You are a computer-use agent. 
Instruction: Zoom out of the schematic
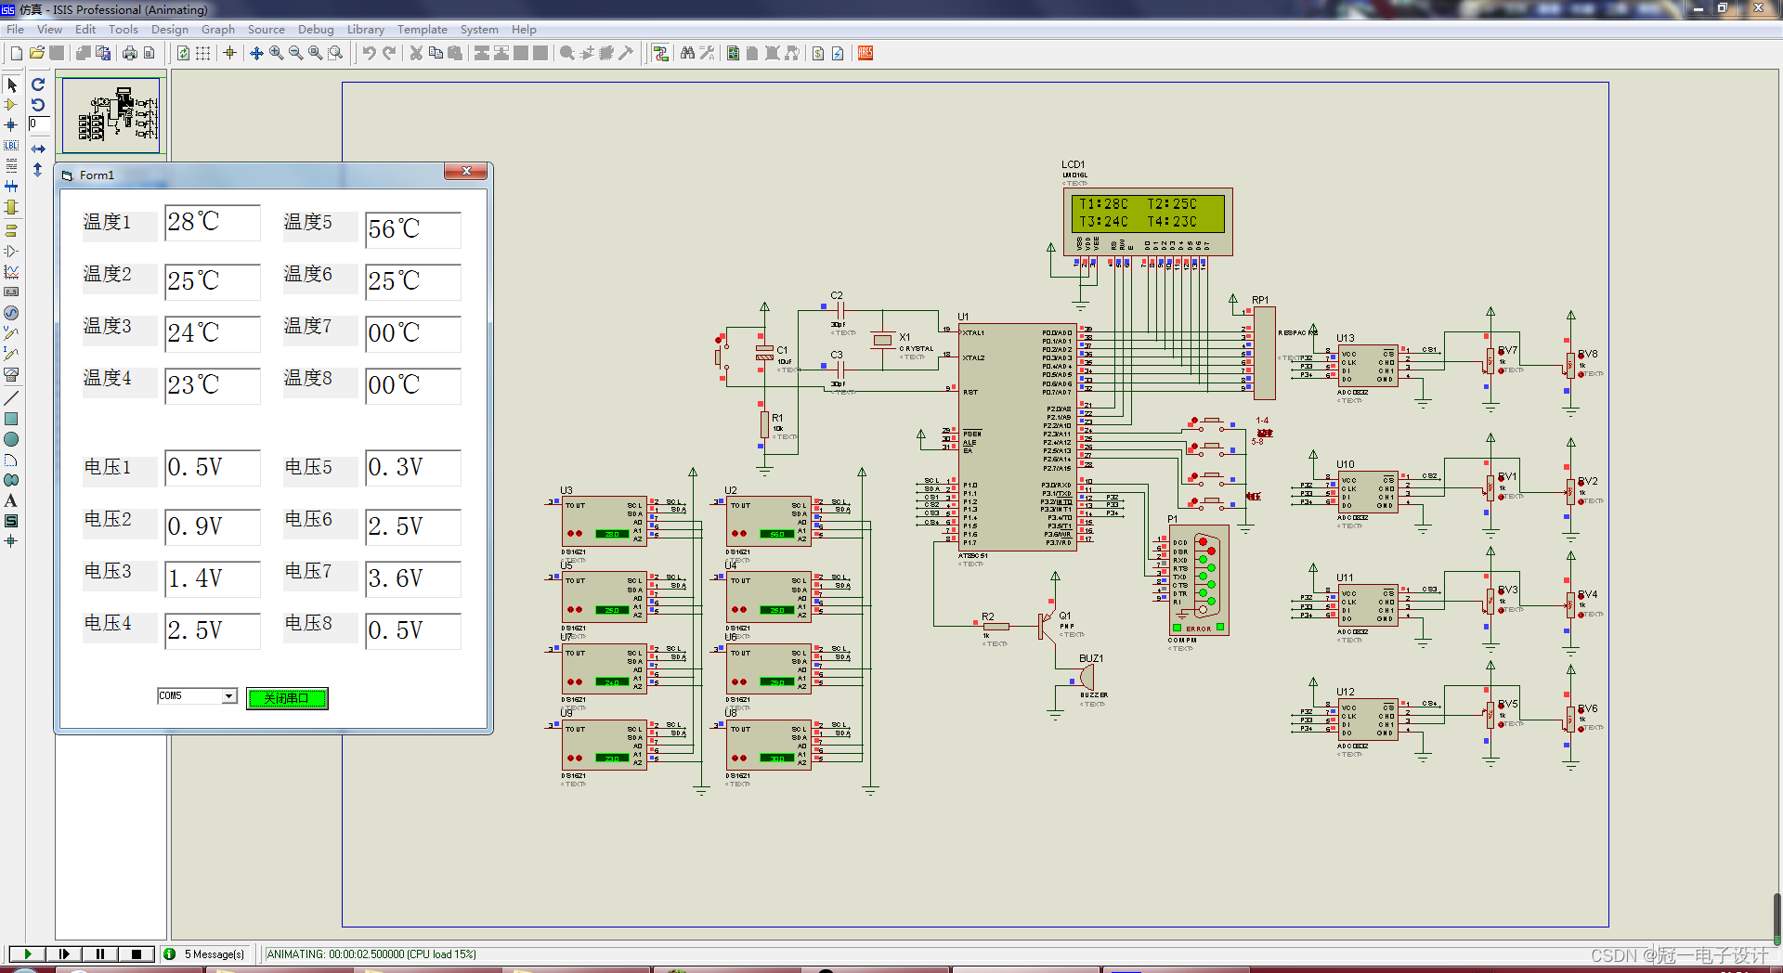(x=295, y=53)
